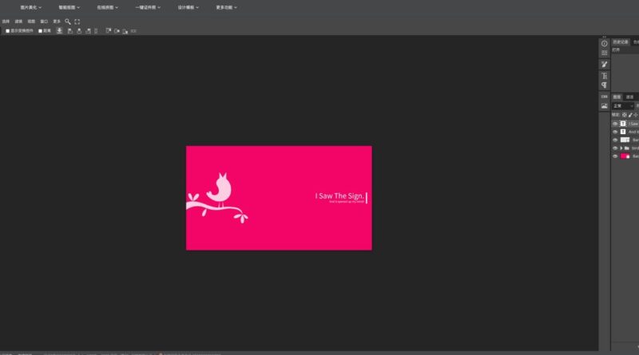Viewport: 639px width, 355px height.
Task: Click the magnifier search icon in menu row
Action: pos(68,22)
